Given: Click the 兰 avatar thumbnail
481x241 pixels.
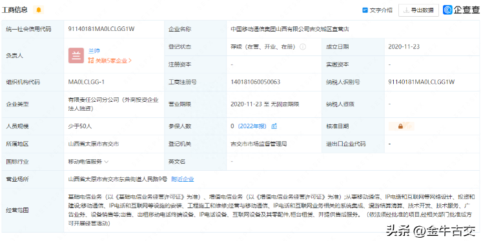Looking at the screenshot, I should point(76,55).
